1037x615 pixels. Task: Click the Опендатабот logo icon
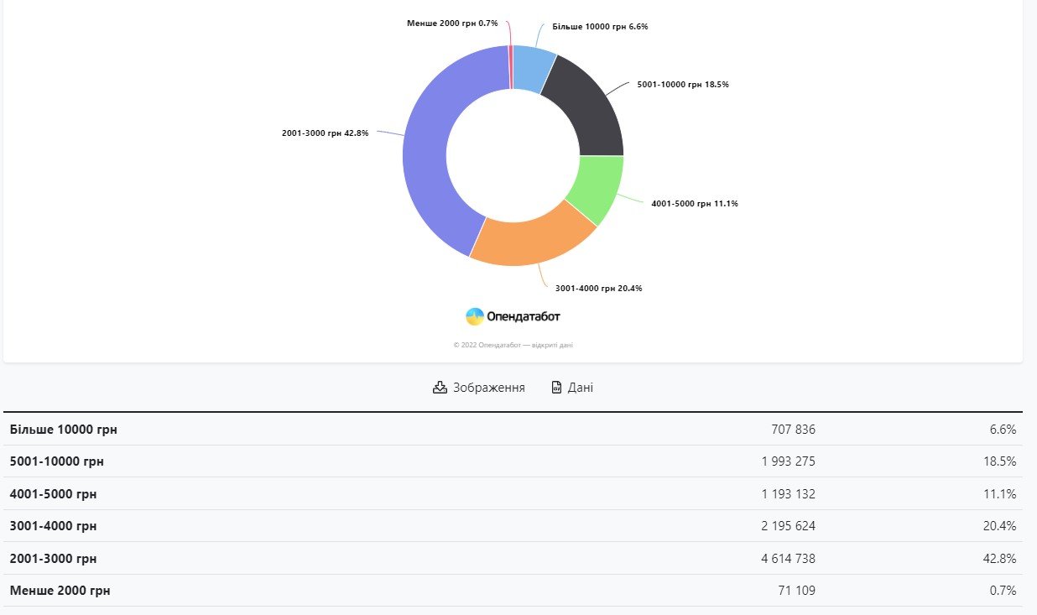pyautogui.click(x=475, y=316)
